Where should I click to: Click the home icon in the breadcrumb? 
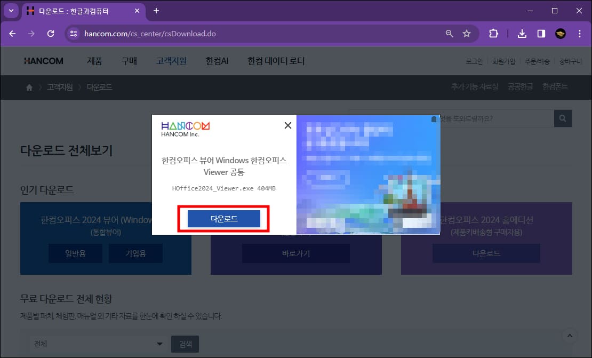point(28,86)
